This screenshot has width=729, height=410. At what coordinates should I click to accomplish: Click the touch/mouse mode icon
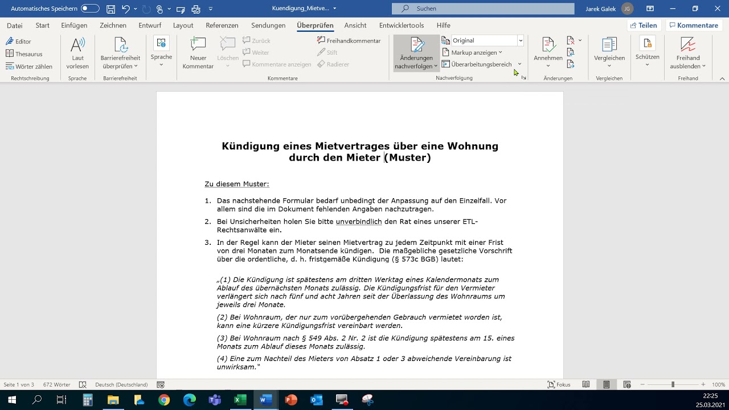[x=160, y=9]
